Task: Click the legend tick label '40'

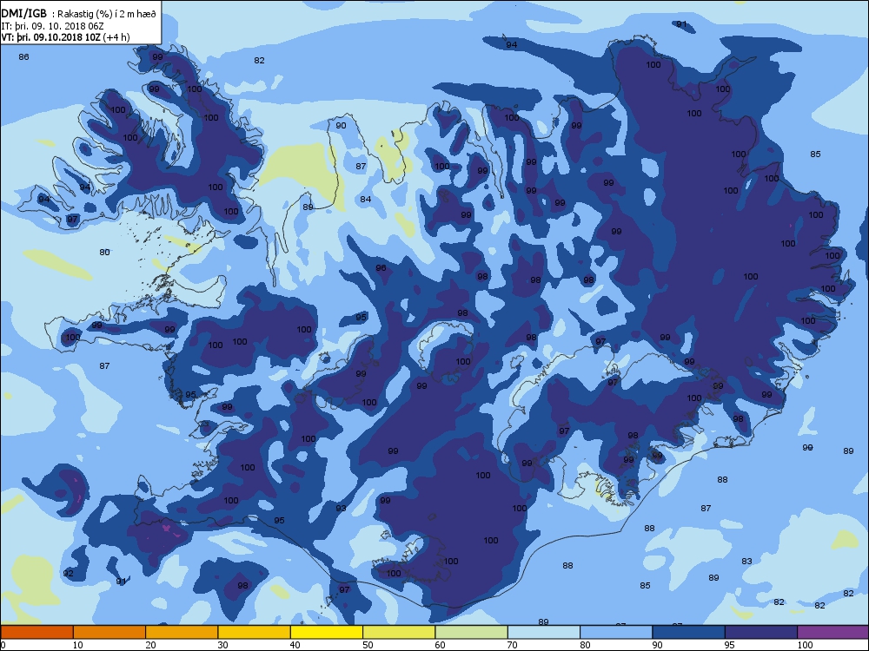Action: click(295, 645)
